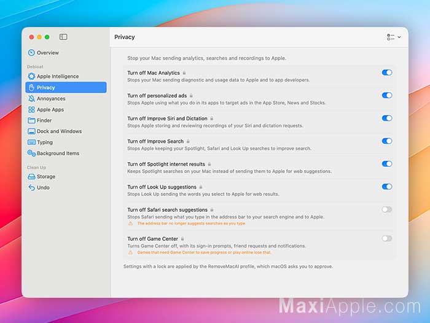Select the Typing sidebar item
This screenshot has width=430, height=323.
click(66, 142)
